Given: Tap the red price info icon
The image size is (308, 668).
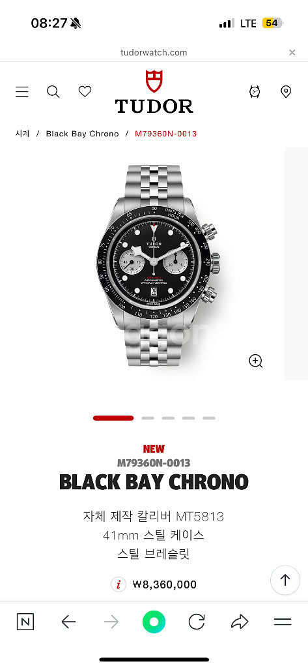Looking at the screenshot, I should click(119, 584).
